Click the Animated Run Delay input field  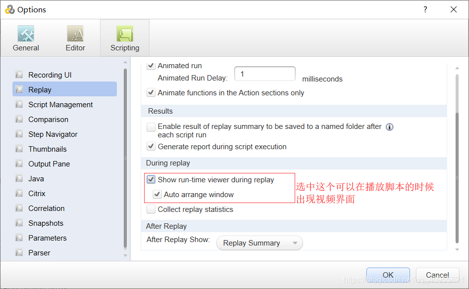(265, 74)
